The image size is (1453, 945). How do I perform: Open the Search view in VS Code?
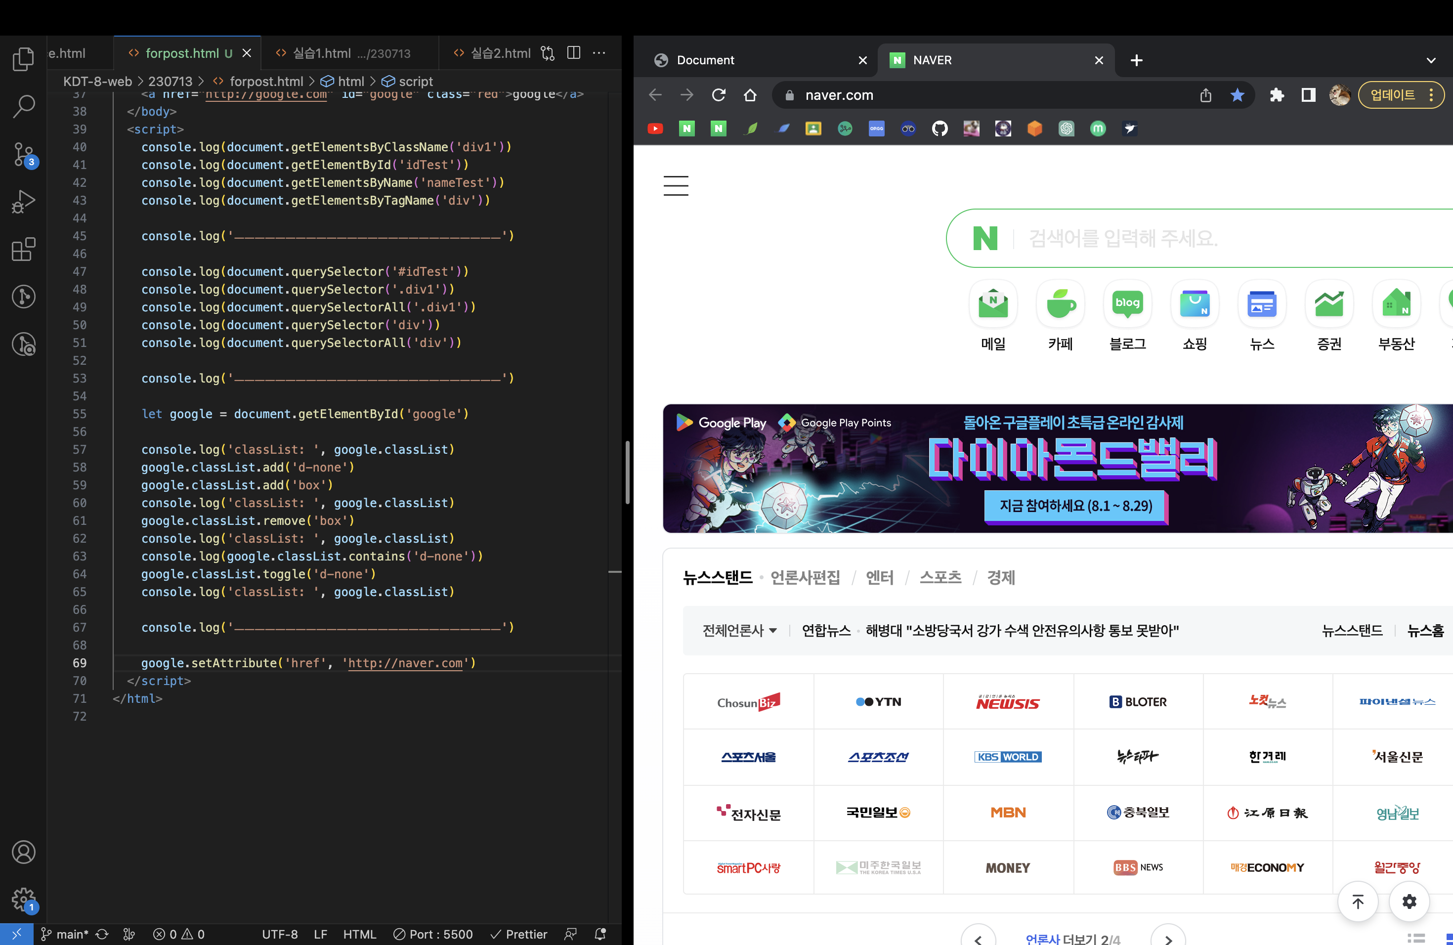[x=23, y=106]
